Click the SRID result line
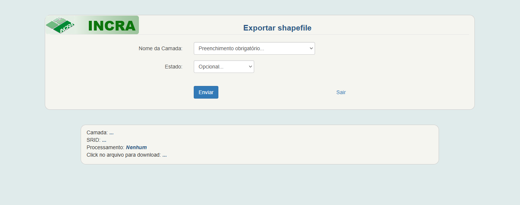This screenshot has height=205, width=520. pyautogui.click(x=96, y=140)
